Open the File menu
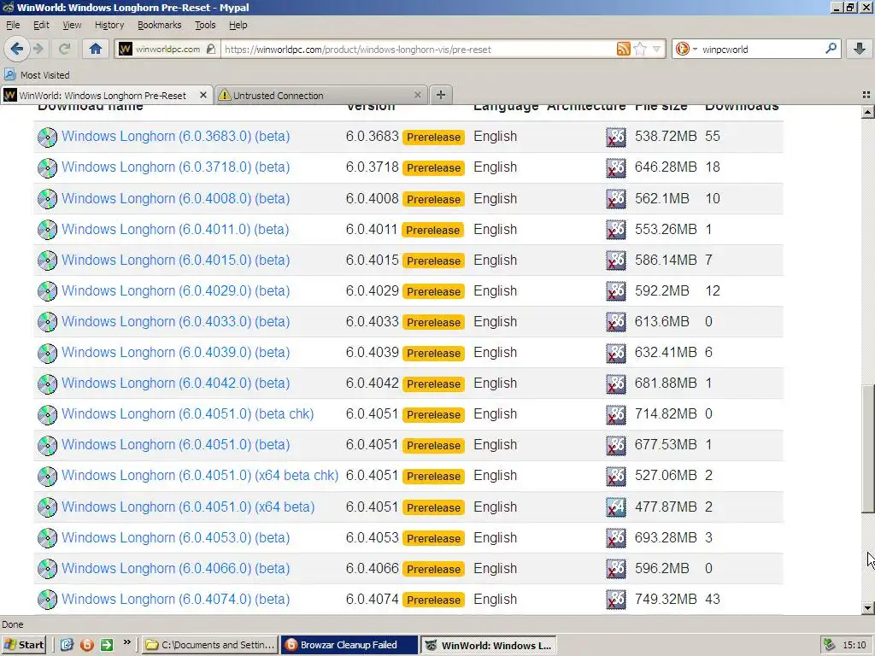The height and width of the screenshot is (656, 875). point(13,25)
